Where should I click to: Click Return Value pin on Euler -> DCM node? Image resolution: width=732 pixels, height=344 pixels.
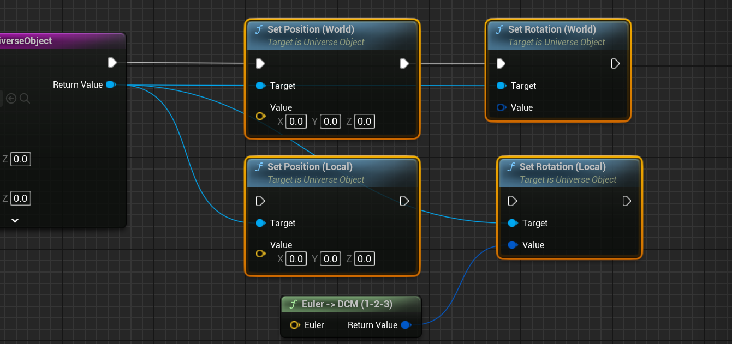[406, 325]
